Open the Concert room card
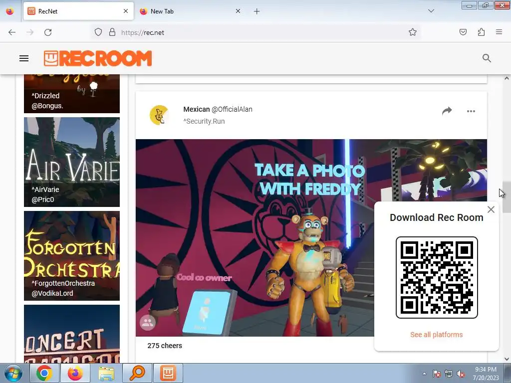 [x=72, y=334]
